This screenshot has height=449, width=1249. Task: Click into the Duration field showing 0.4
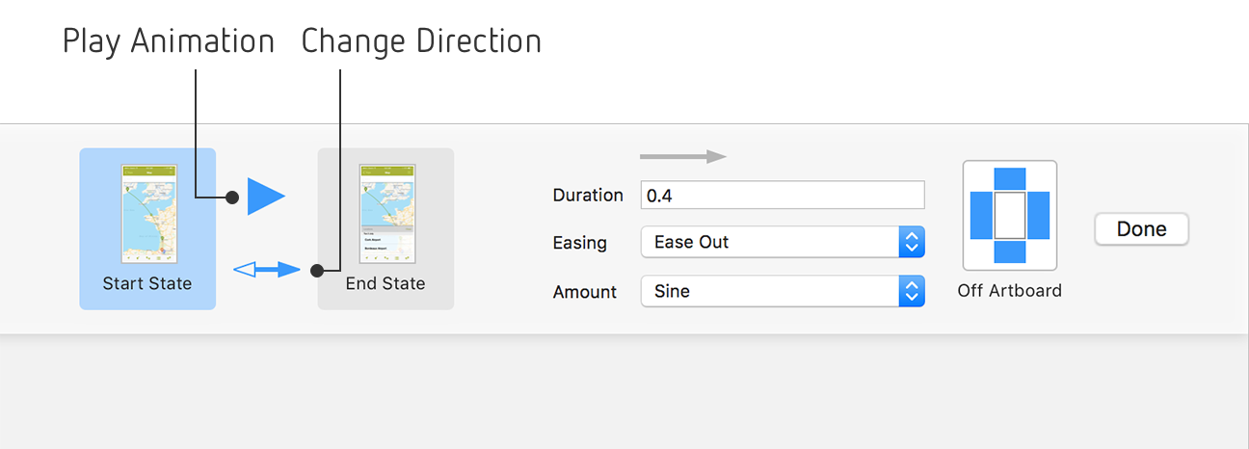(783, 195)
